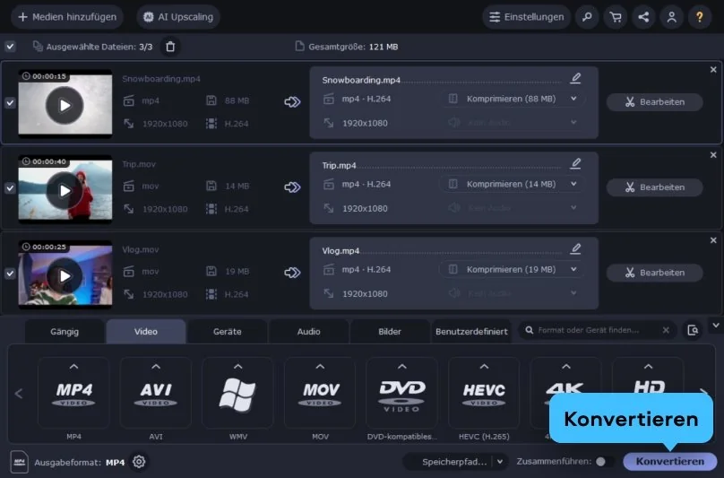Select the AVI video format icon

pyautogui.click(x=156, y=393)
